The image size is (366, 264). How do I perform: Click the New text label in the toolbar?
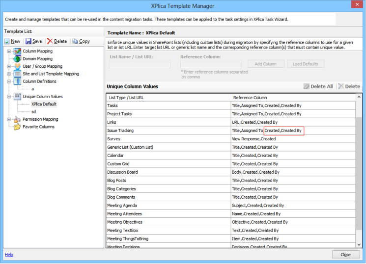(15, 41)
